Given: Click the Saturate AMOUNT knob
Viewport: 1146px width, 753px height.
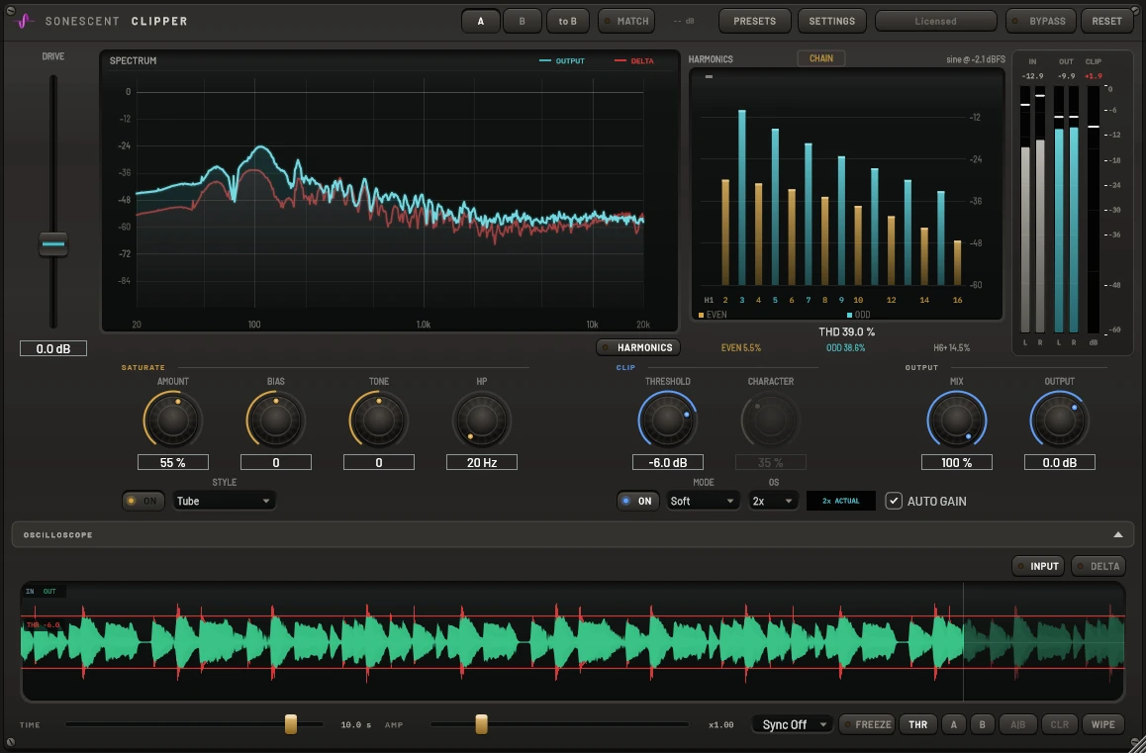Looking at the screenshot, I should point(172,421).
